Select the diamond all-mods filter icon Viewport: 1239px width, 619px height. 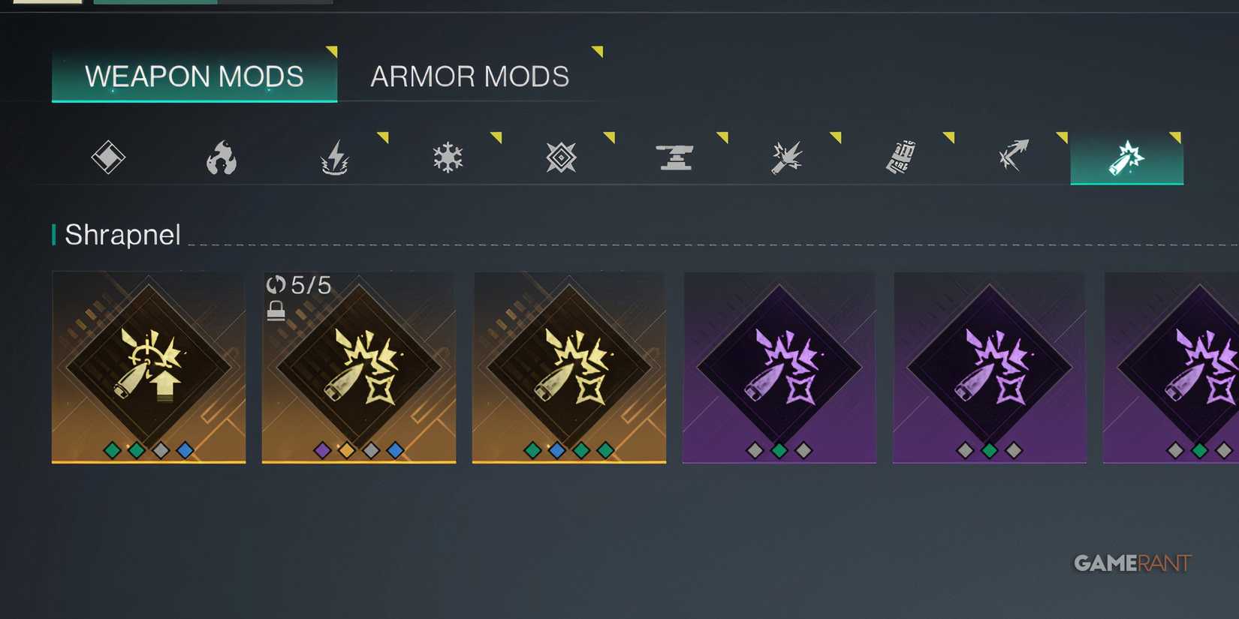(108, 158)
